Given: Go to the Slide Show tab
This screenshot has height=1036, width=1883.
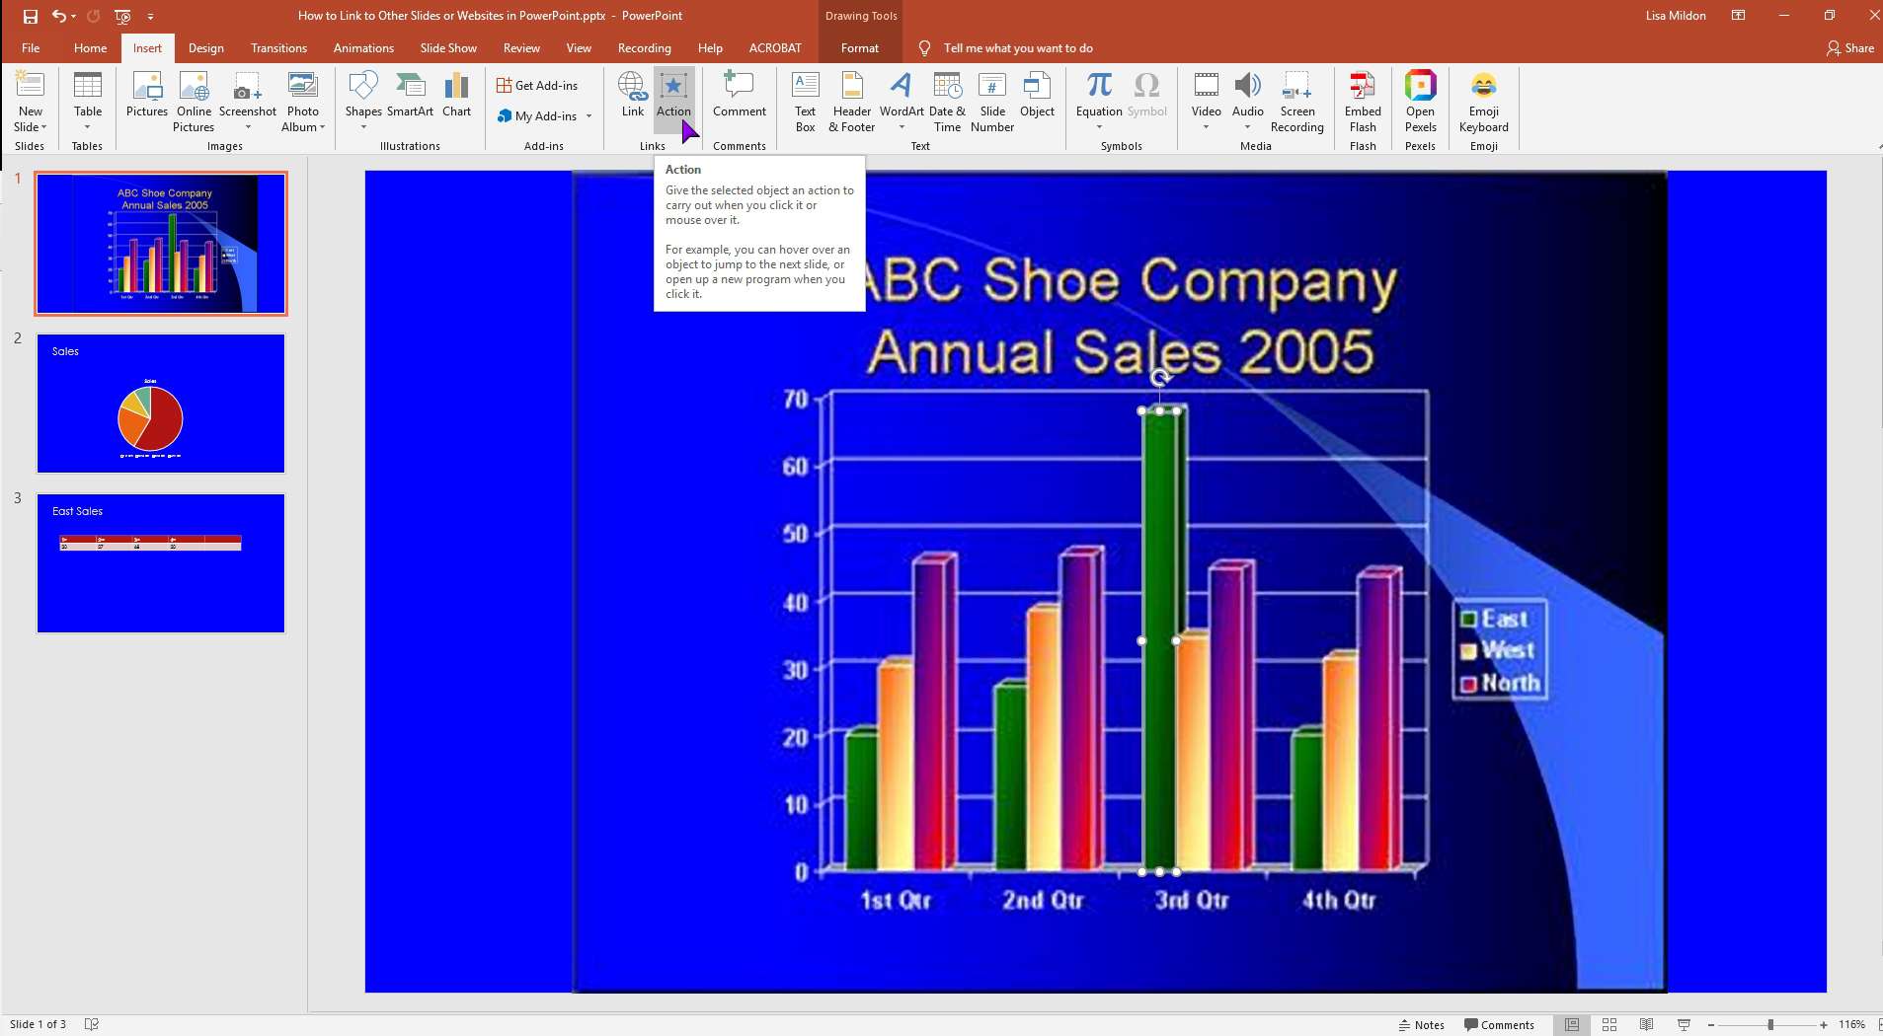Looking at the screenshot, I should (448, 47).
